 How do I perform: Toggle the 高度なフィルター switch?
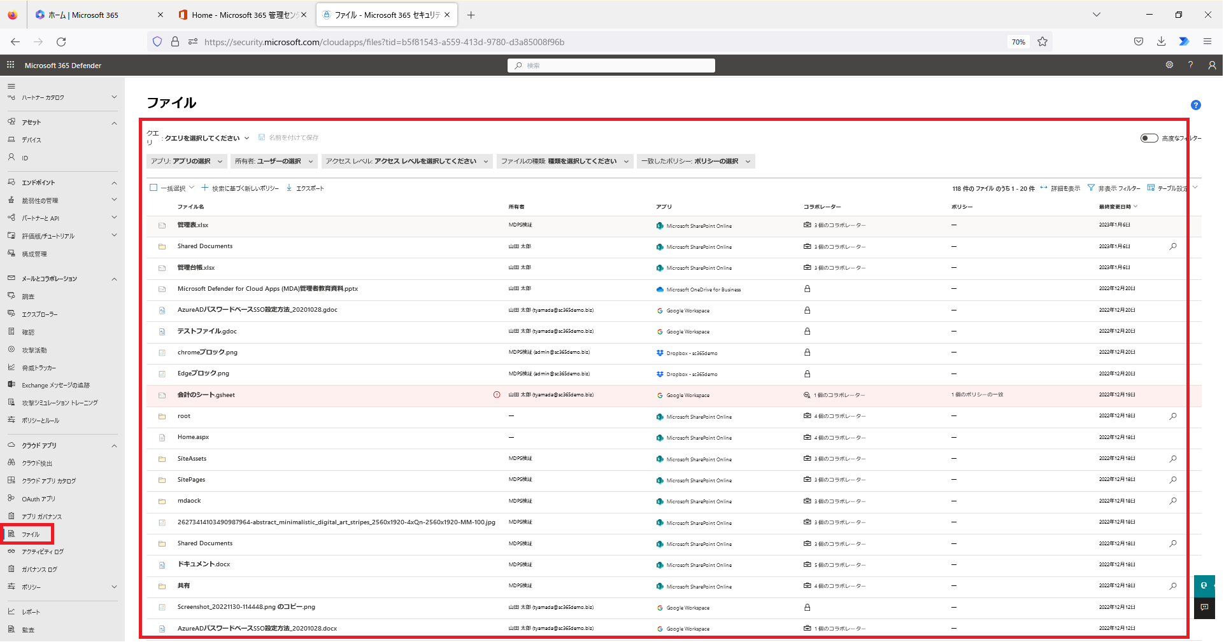click(1149, 138)
